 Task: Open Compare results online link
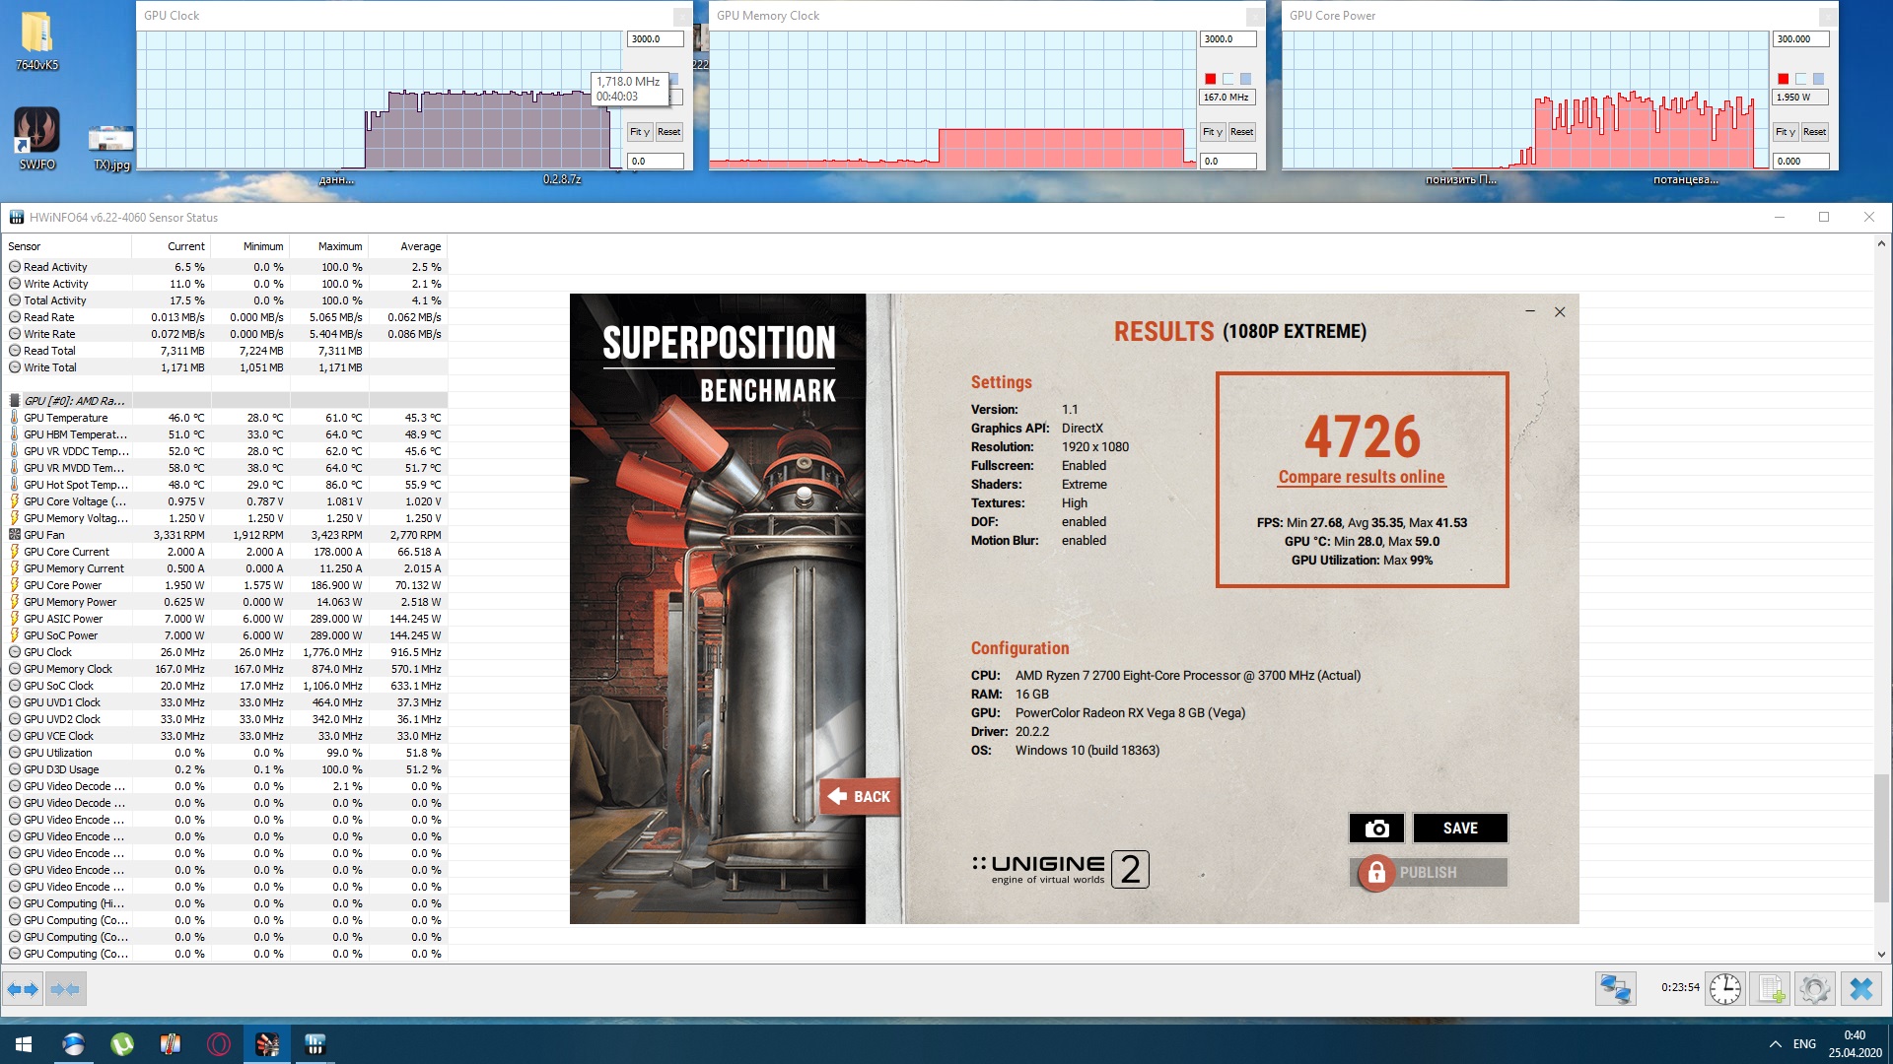1361,477
